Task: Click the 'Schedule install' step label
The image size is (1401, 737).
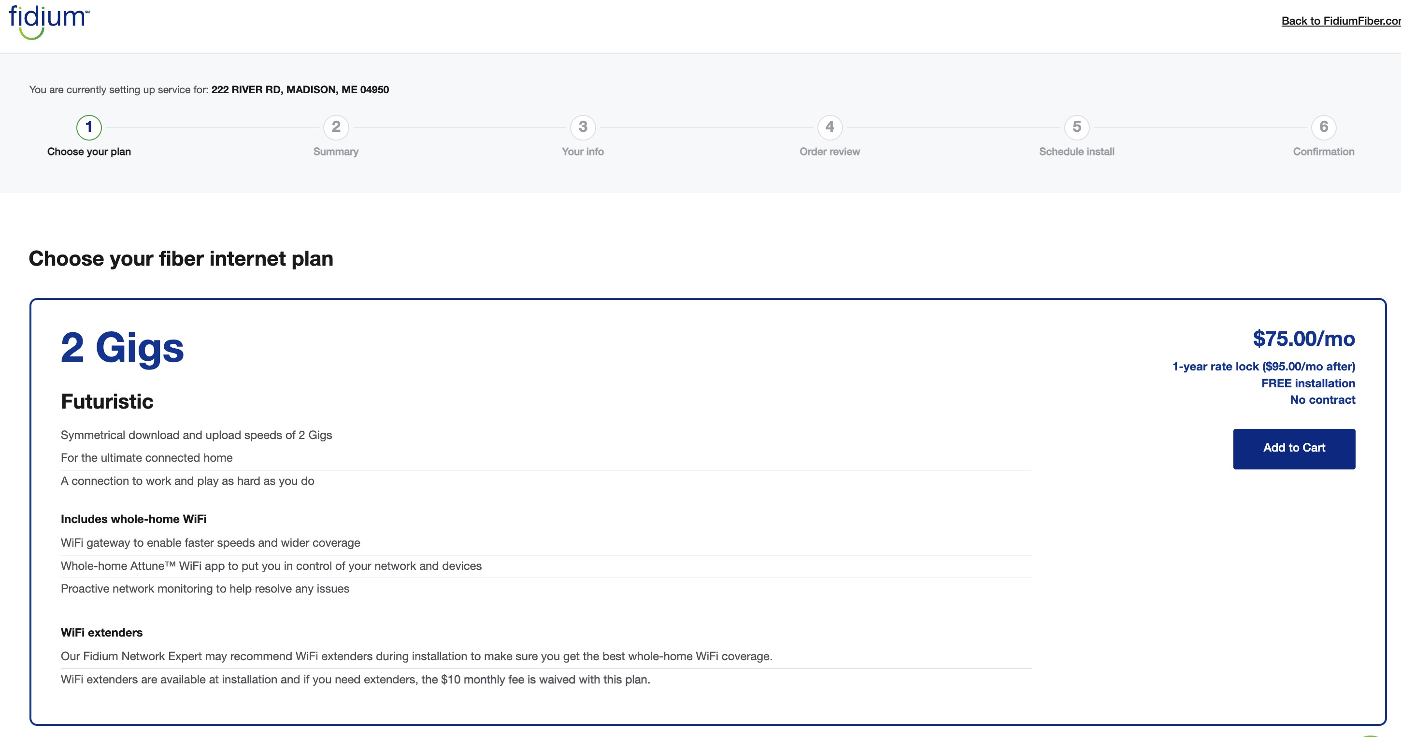Action: 1077,152
